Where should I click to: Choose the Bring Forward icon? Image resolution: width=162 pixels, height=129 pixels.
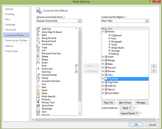pos(38,38)
